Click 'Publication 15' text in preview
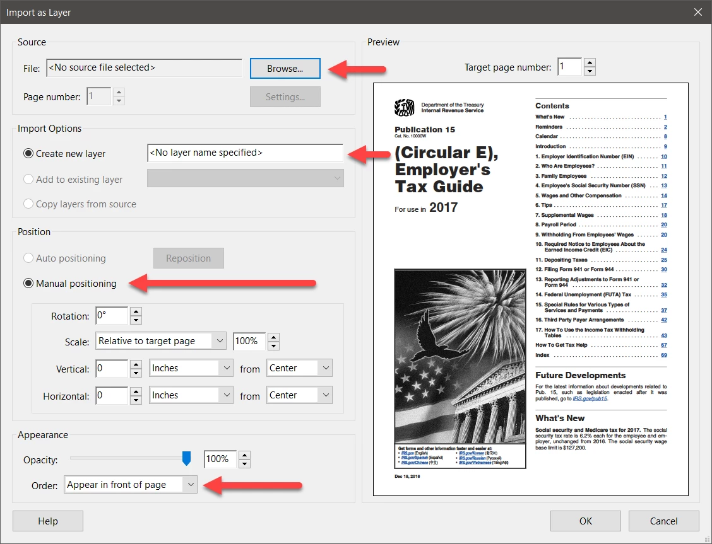This screenshot has width=712, height=544. pyautogui.click(x=425, y=130)
